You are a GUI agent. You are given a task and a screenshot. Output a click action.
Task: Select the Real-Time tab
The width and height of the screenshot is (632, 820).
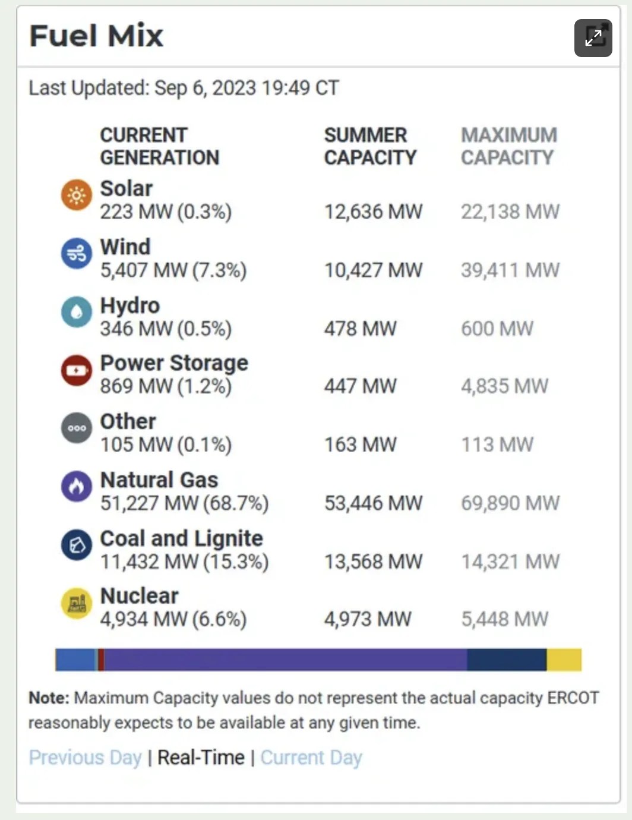201,758
